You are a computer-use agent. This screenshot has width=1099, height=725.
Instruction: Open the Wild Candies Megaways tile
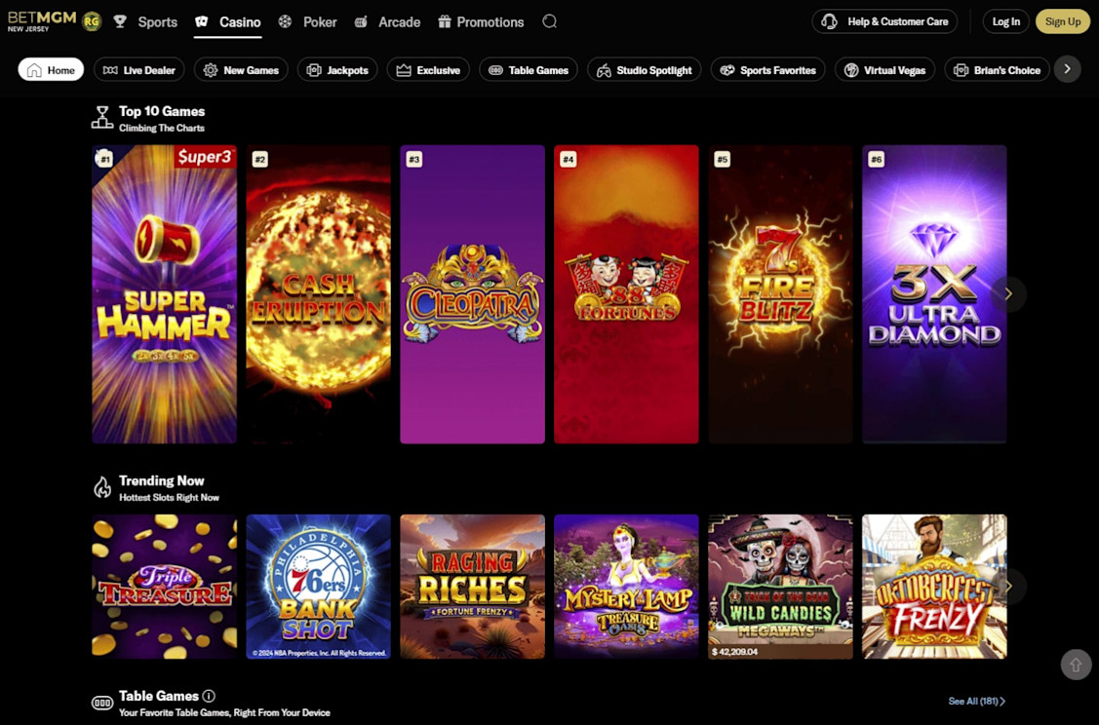(781, 587)
